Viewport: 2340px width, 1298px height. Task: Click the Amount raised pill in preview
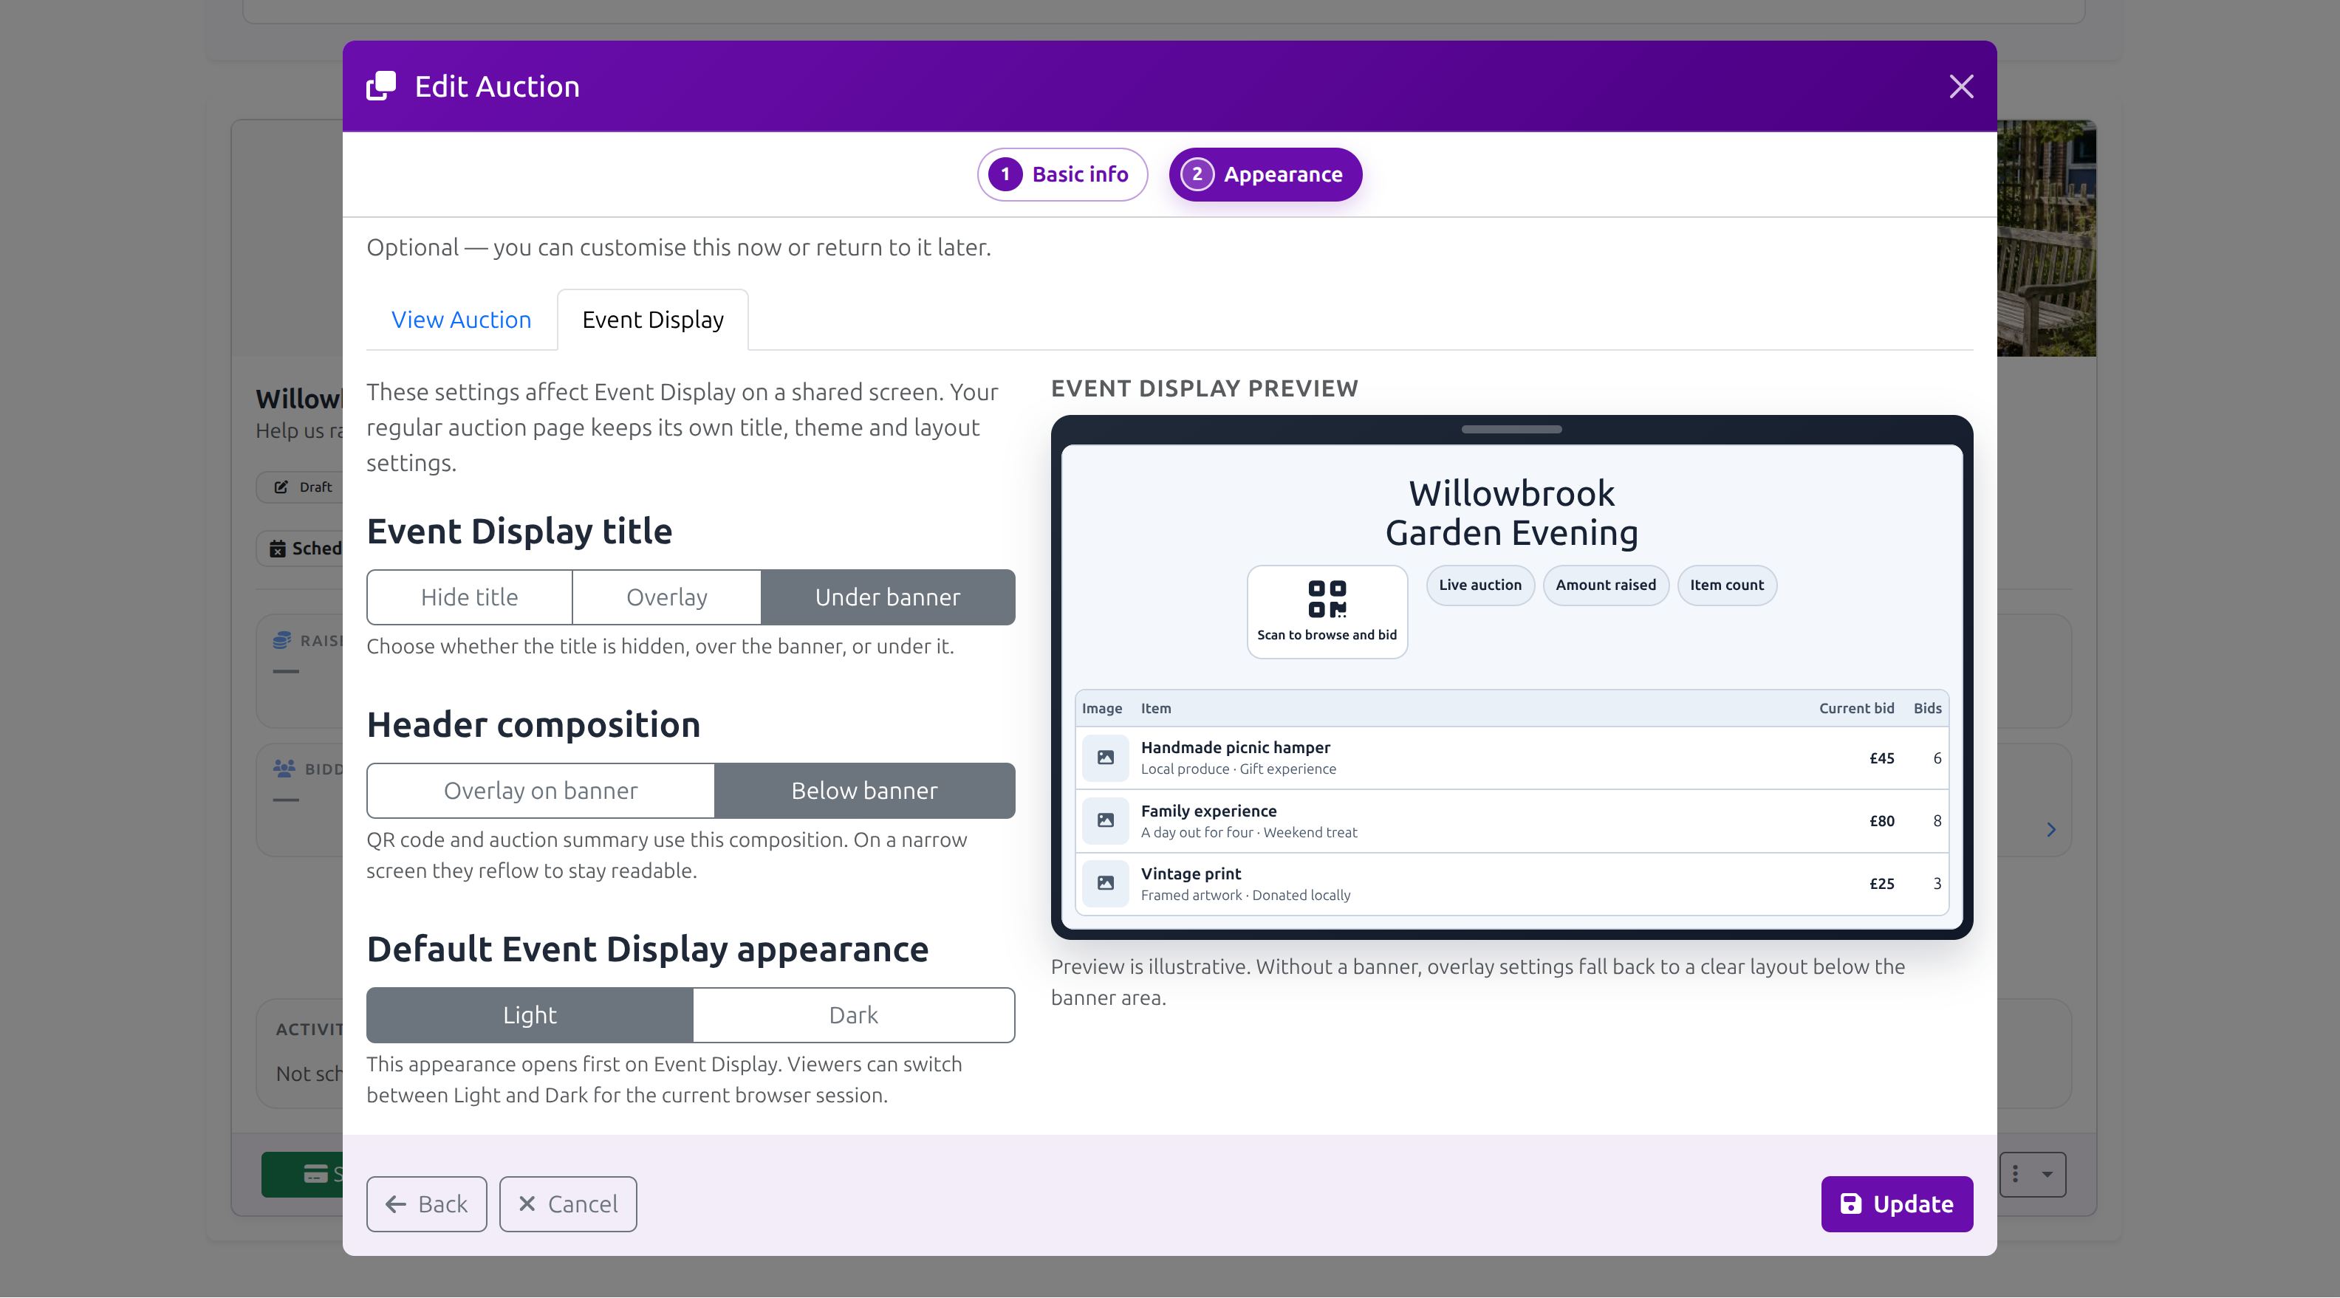1605,585
